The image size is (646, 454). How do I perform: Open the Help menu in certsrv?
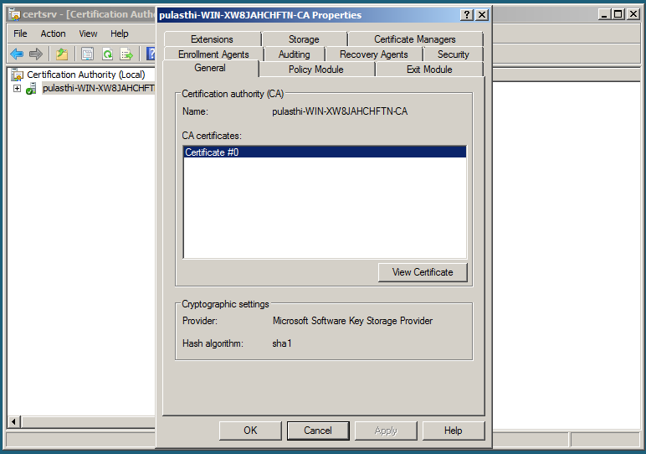tap(119, 34)
